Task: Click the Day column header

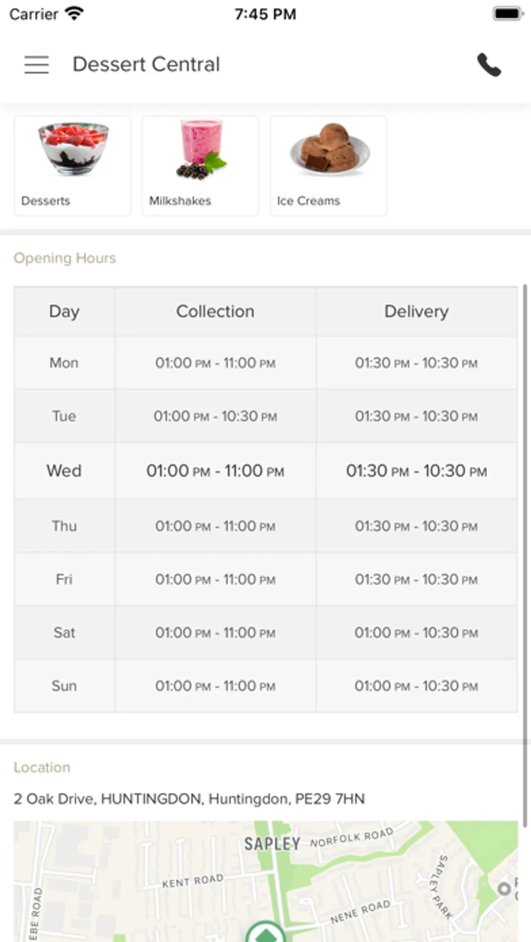Action: click(64, 311)
